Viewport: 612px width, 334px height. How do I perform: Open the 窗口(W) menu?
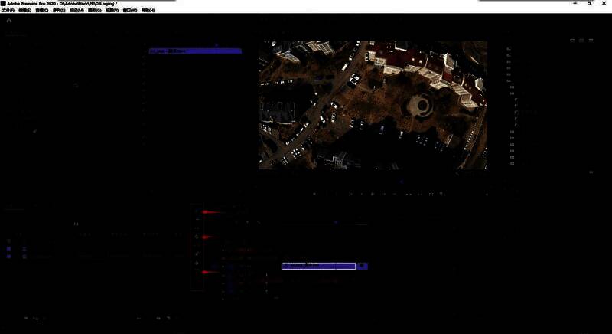(x=129, y=11)
